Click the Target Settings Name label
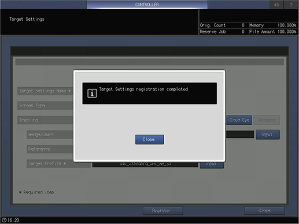 [x=45, y=91]
